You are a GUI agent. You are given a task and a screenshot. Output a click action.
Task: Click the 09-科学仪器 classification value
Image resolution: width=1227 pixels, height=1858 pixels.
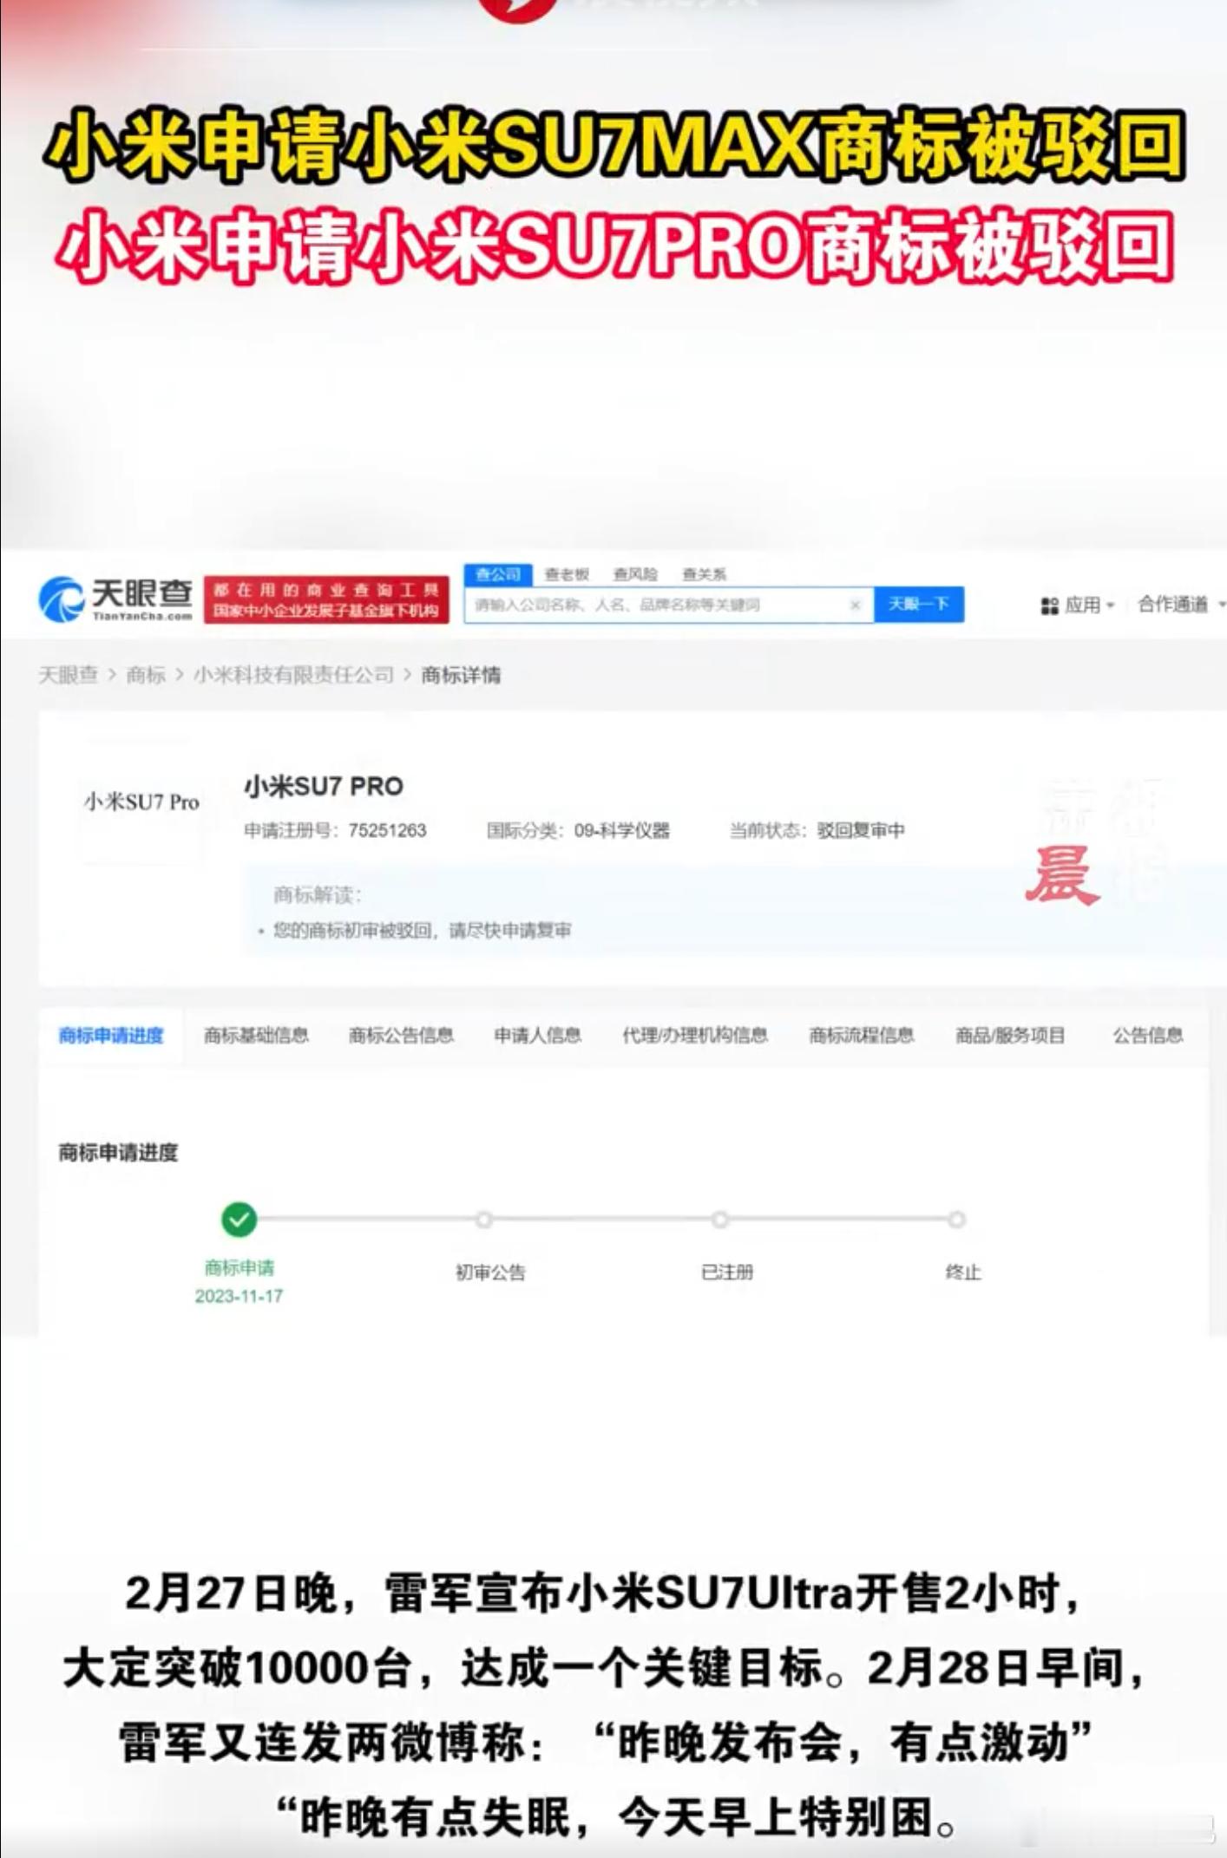point(622,830)
